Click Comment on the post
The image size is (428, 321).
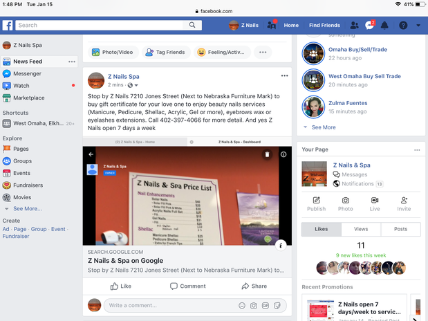[188, 286]
